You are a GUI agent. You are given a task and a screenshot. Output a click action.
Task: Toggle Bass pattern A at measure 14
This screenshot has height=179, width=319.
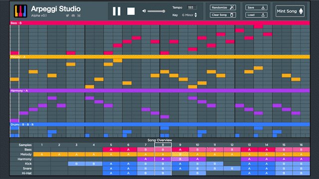coord(267,150)
